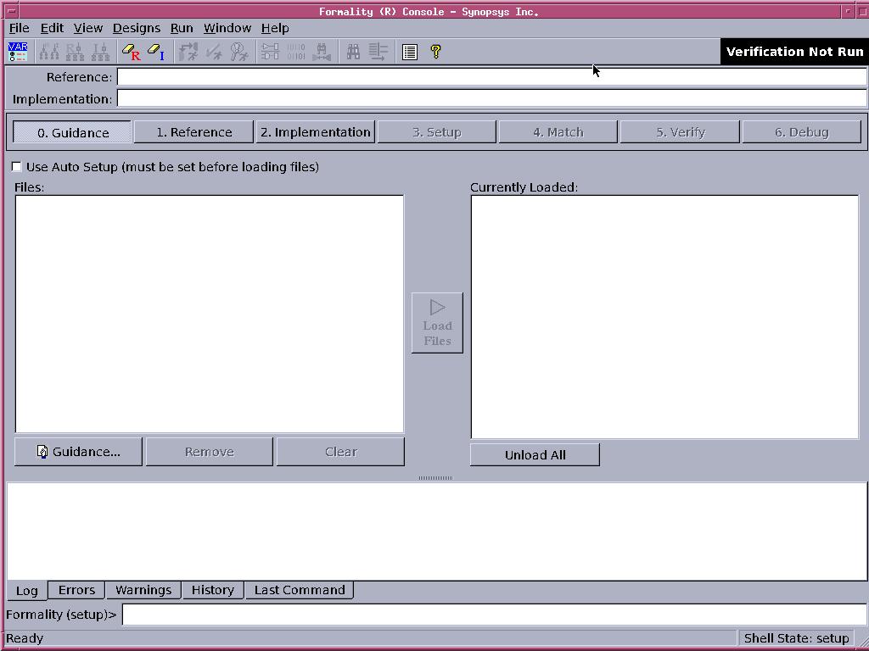Click inside the Currently Loaded list box
Image resolution: width=869 pixels, height=651 pixels.
point(664,317)
